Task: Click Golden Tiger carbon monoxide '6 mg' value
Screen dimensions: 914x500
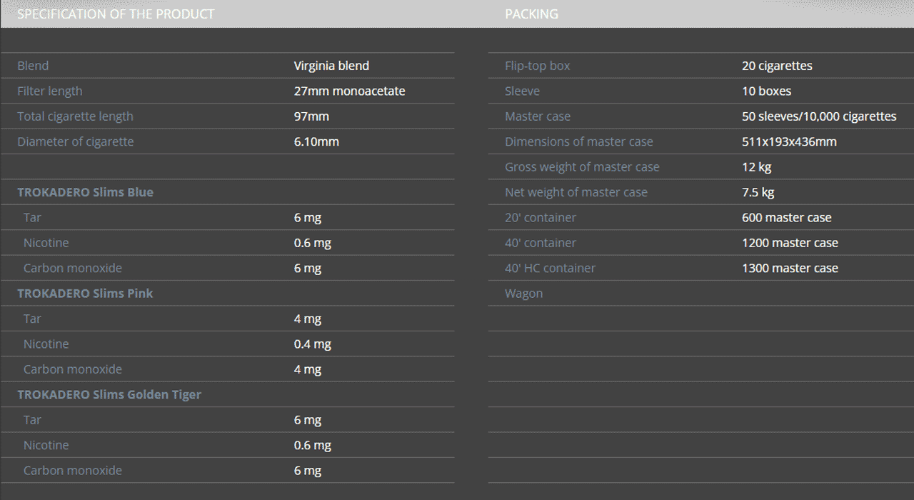Action: (308, 471)
